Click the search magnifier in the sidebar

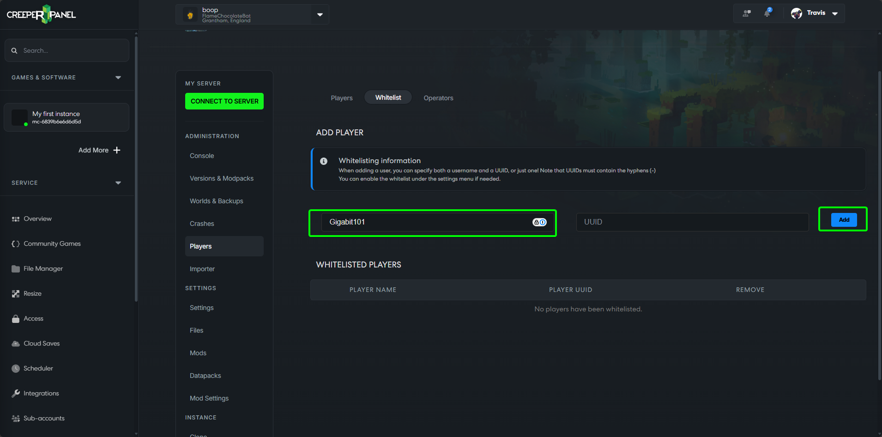(x=14, y=50)
